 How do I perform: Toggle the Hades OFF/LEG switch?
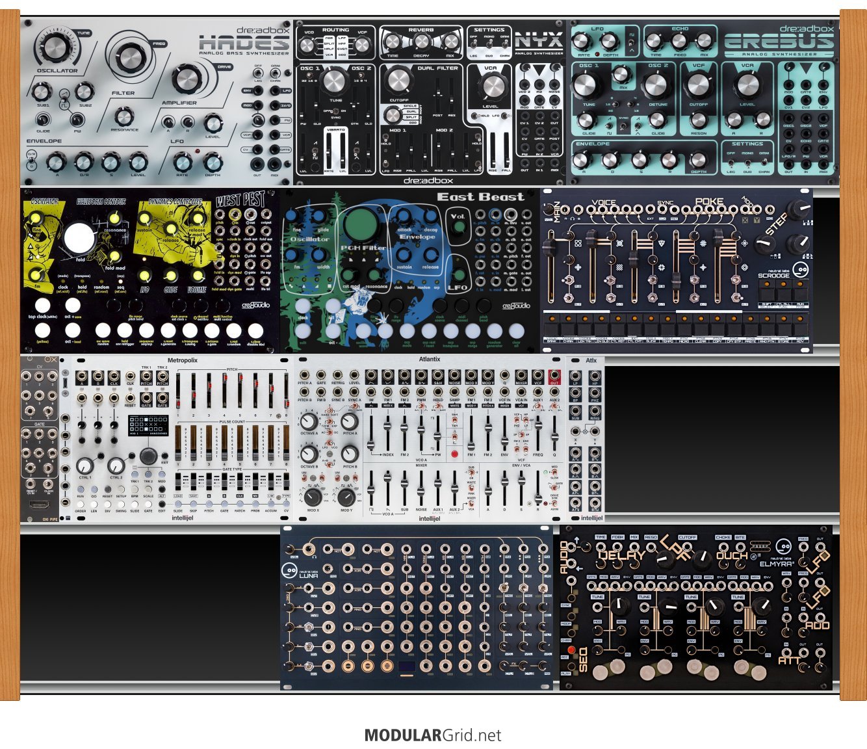(x=258, y=73)
